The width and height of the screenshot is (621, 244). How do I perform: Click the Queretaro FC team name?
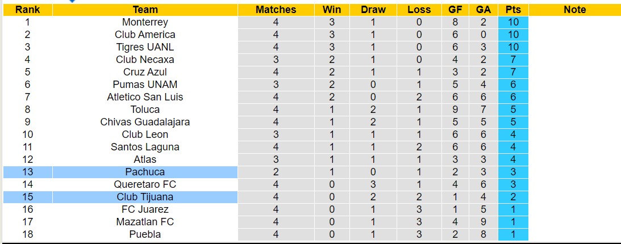click(145, 184)
